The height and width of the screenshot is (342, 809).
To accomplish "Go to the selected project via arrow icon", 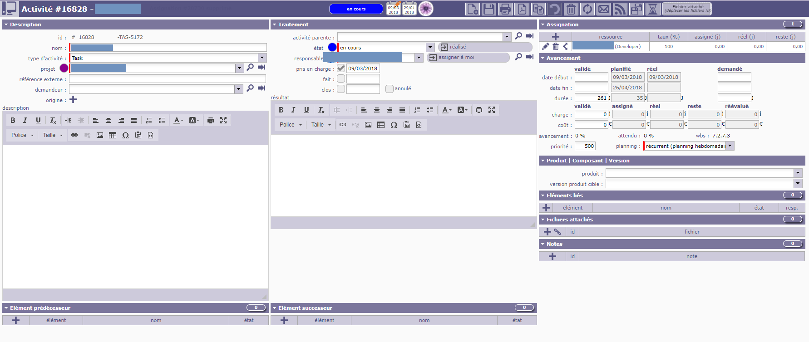I will pyautogui.click(x=261, y=68).
